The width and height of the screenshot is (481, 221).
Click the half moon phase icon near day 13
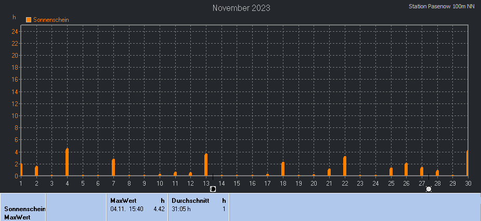click(213, 189)
